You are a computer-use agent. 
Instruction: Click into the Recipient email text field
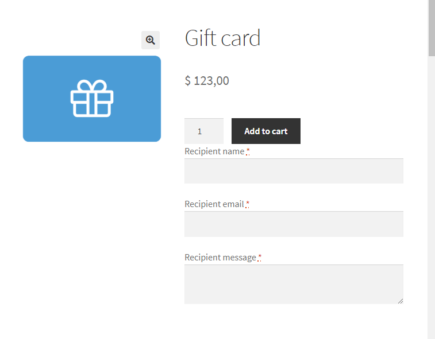294,224
